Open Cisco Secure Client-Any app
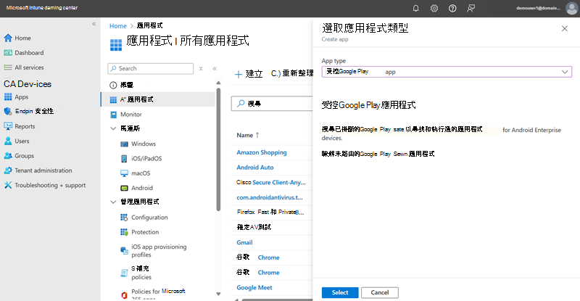Screen dimensions: 580x301 tap(270, 183)
